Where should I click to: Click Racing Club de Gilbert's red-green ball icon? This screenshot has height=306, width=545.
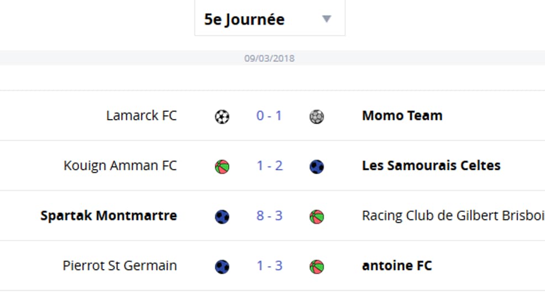click(317, 217)
